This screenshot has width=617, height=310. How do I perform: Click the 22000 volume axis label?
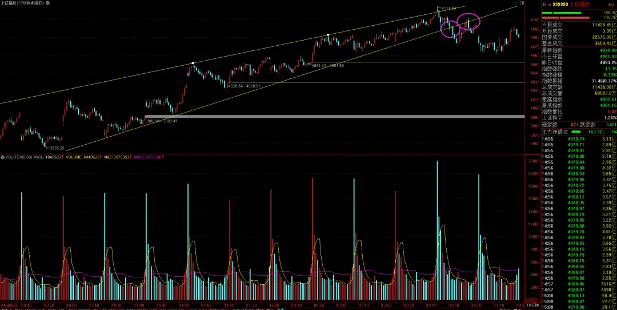click(533, 161)
